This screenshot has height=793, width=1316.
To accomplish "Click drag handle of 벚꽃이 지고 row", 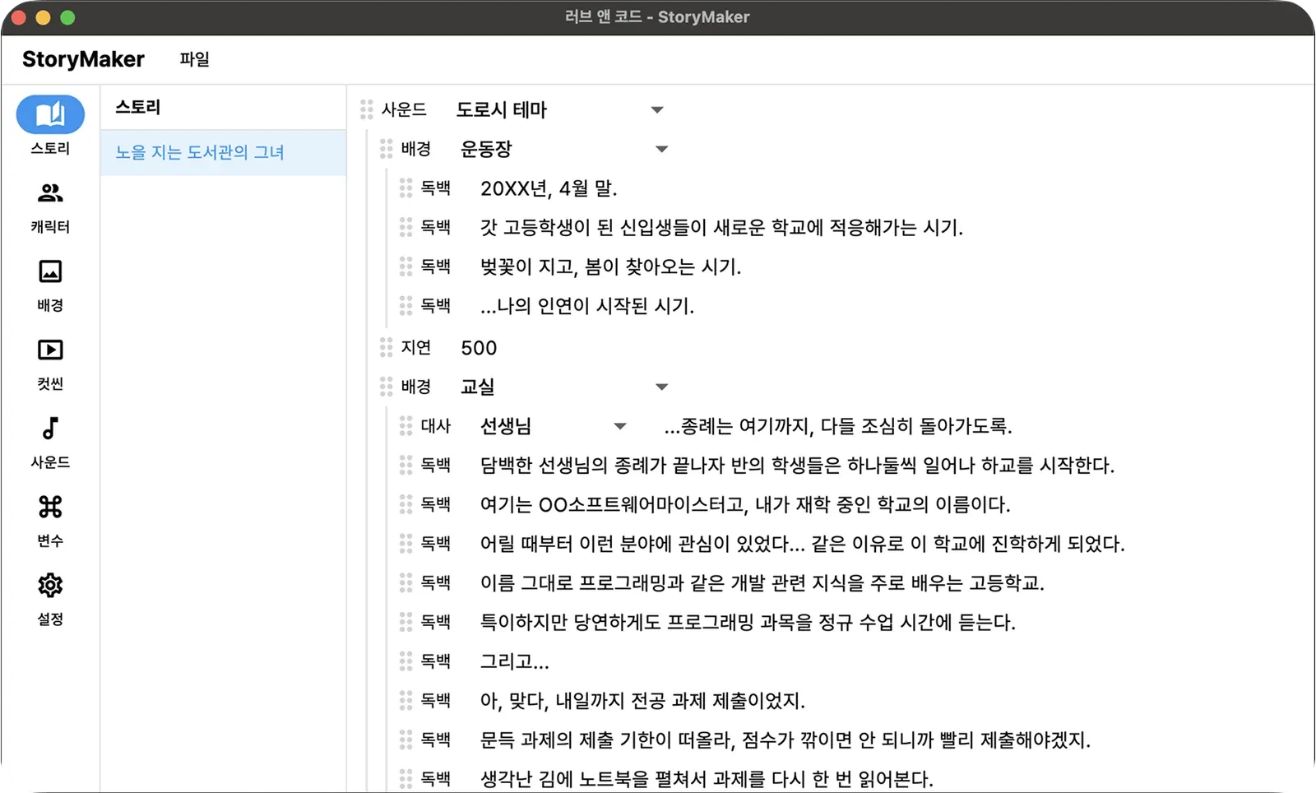I will click(x=406, y=267).
